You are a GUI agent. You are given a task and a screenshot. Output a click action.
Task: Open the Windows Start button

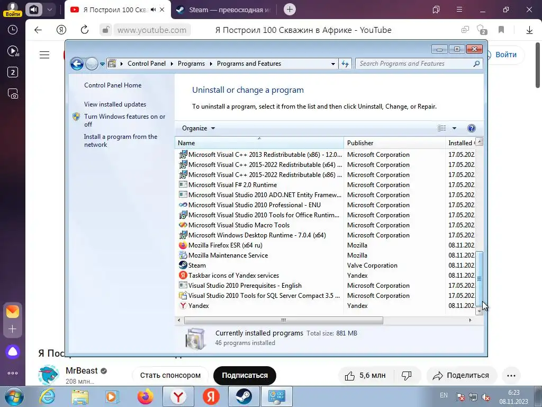pos(14,396)
